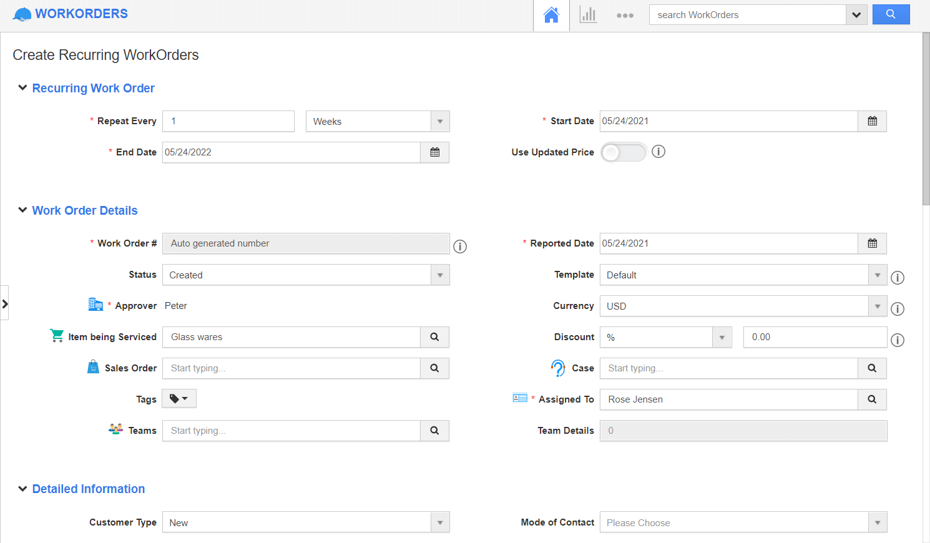The height and width of the screenshot is (543, 930).
Task: Click the bar chart reports icon
Action: coord(587,14)
